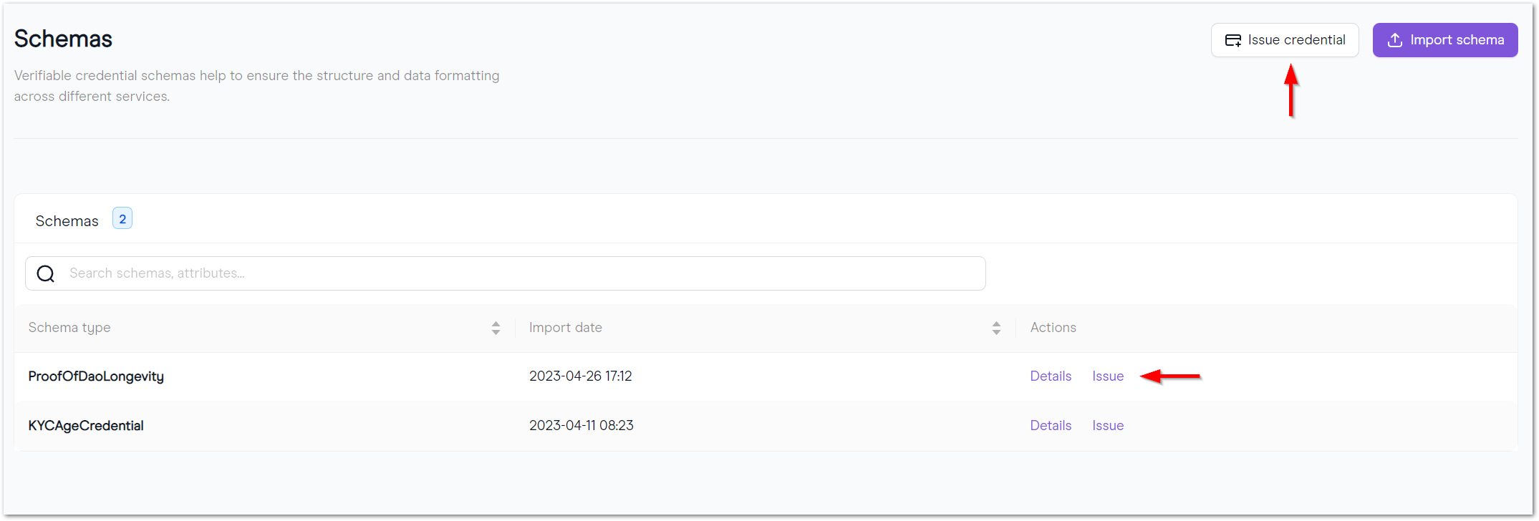1539x521 pixels.
Task: Click the 2023-04-26 17:12 import date cell
Action: tap(581, 376)
